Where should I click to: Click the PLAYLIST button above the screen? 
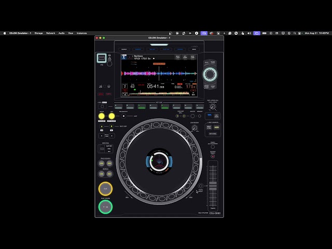point(166,49)
